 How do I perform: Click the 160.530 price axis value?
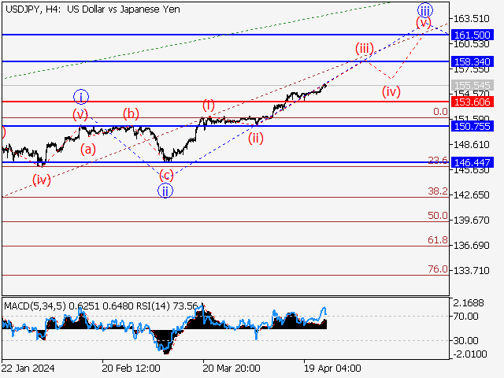coord(471,44)
